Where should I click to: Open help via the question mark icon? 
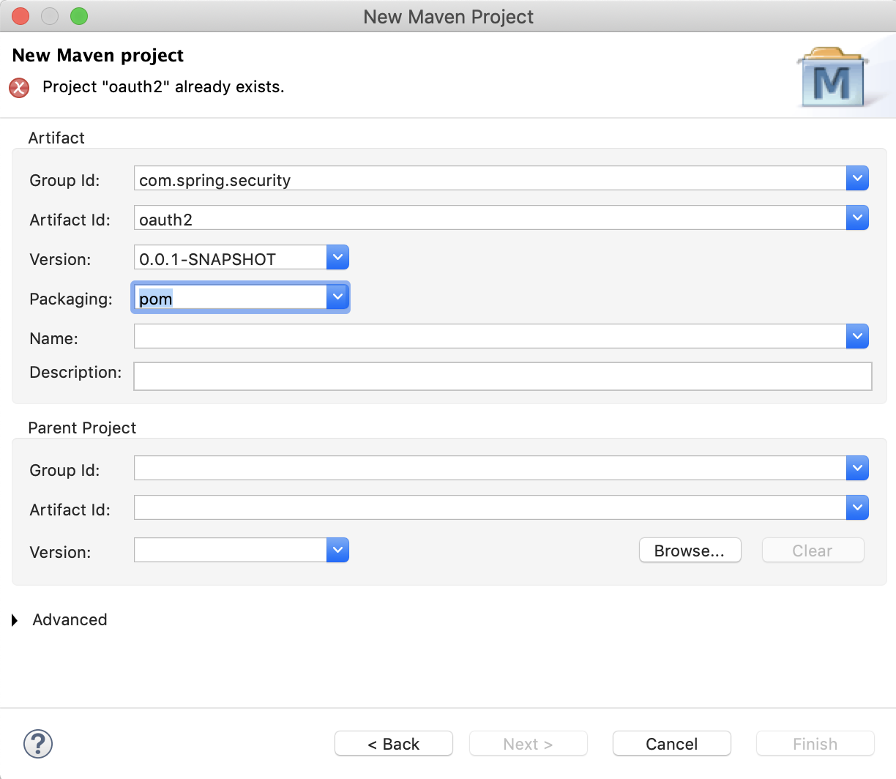point(37,743)
